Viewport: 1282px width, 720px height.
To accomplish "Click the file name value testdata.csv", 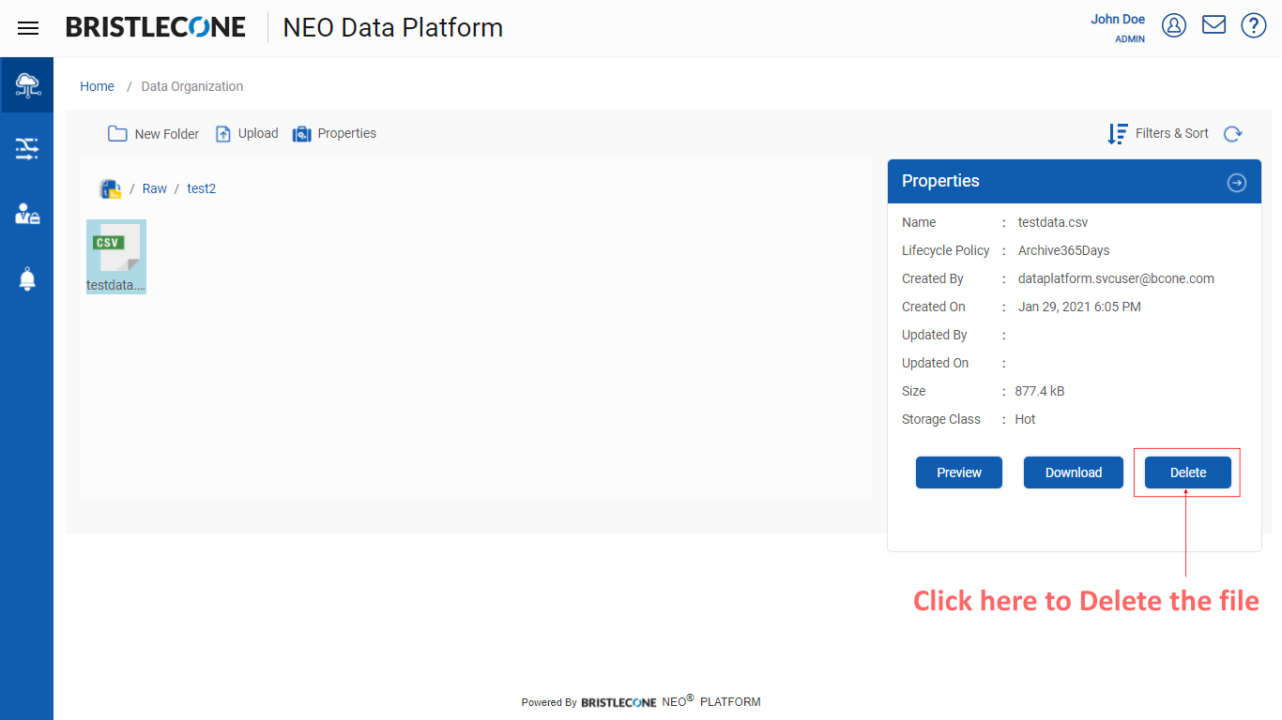I will click(x=1053, y=222).
